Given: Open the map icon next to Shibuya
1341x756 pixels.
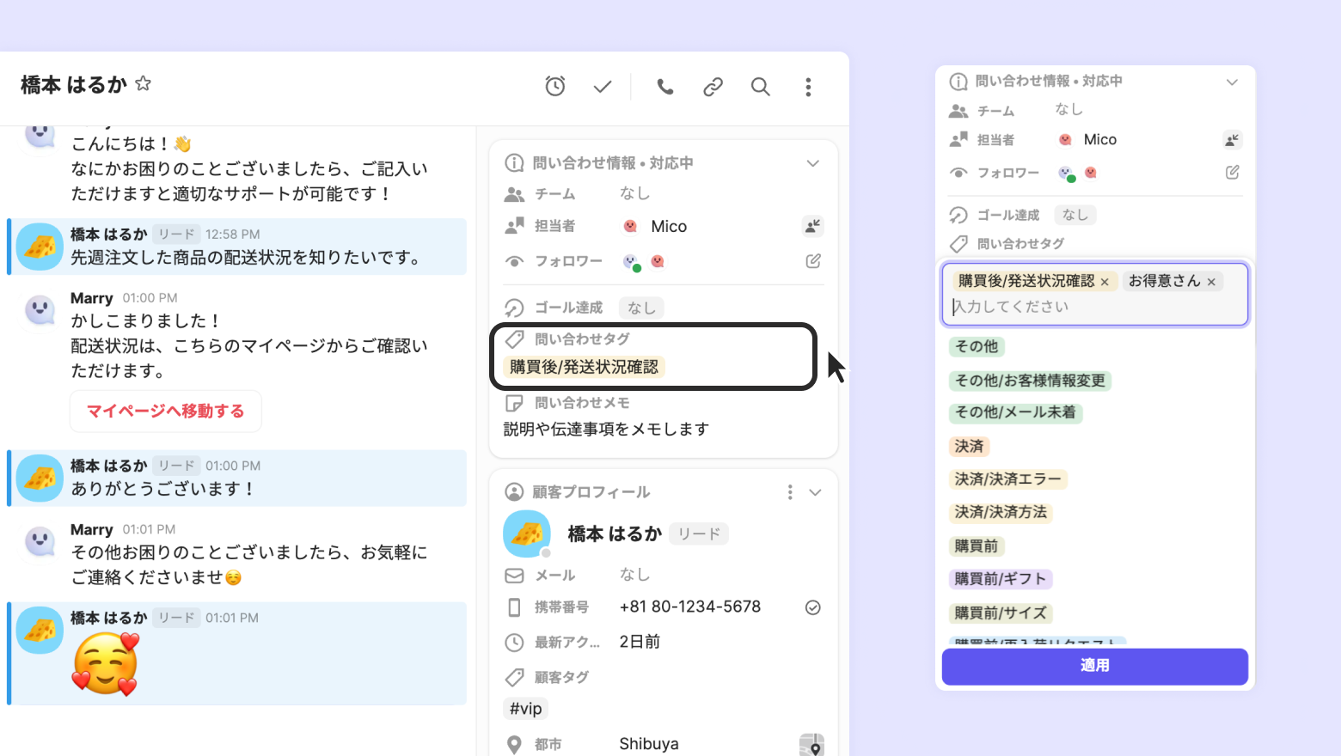Looking at the screenshot, I should [811, 744].
